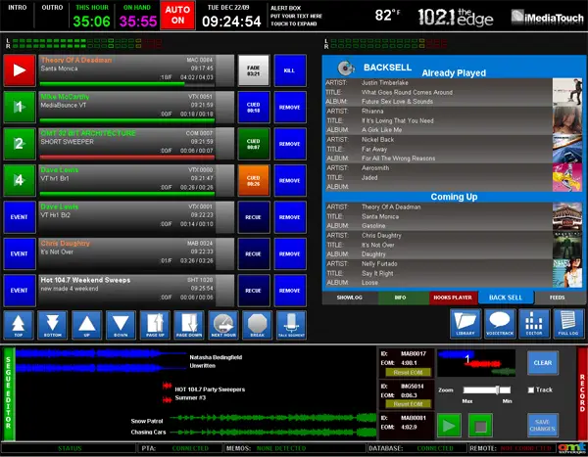Click the segue overview mini waveform
This screenshot has width=588, height=457.
(x=476, y=363)
